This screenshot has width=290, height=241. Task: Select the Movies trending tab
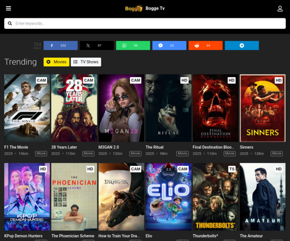point(57,62)
